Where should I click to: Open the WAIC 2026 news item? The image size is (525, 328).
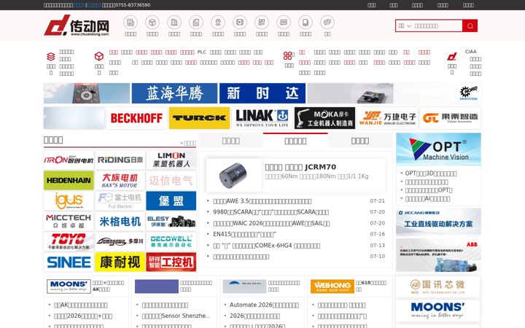(271, 223)
